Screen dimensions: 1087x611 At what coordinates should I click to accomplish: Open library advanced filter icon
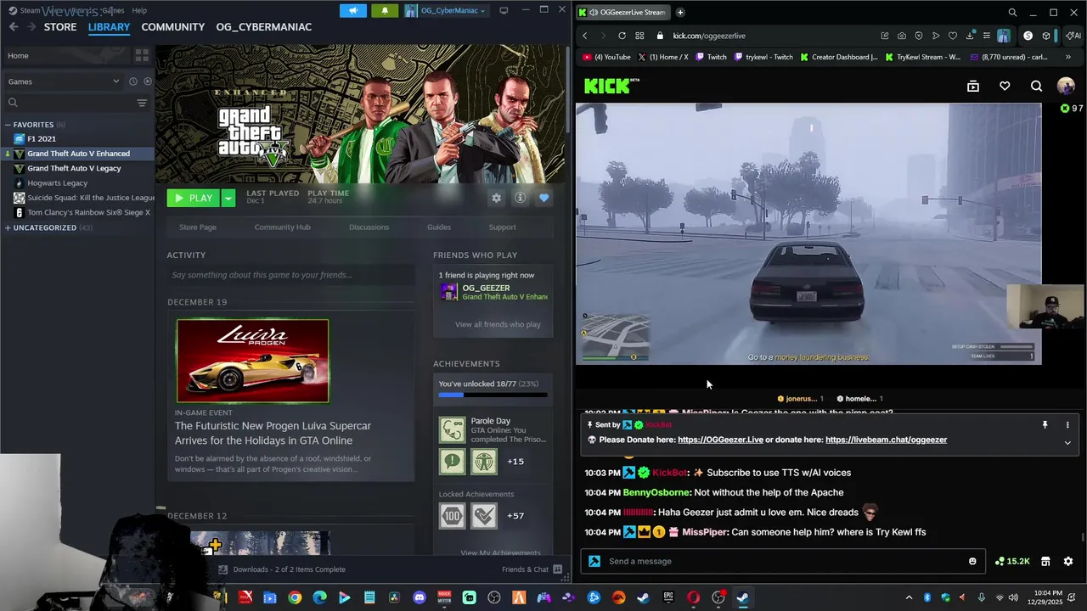[142, 103]
